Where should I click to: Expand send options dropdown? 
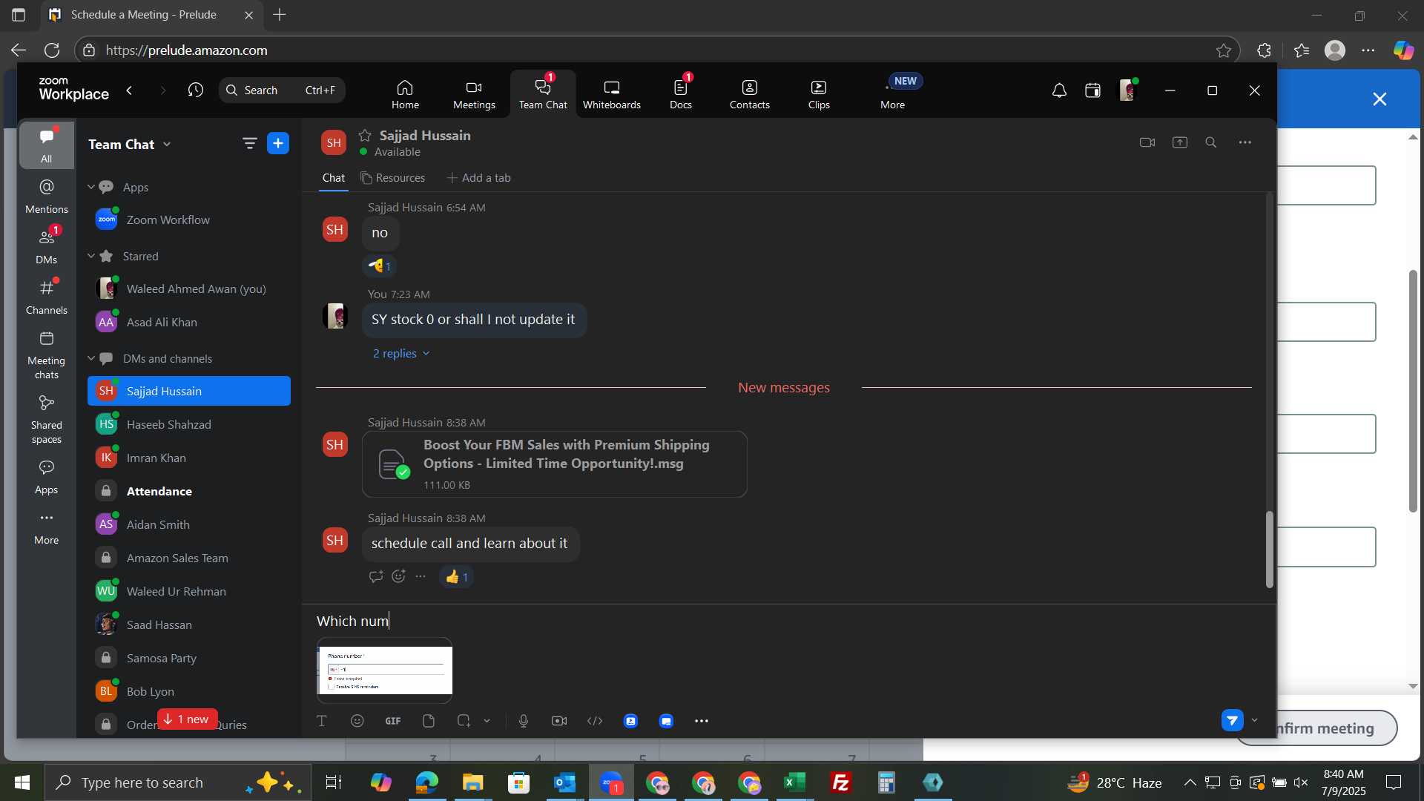(1255, 720)
